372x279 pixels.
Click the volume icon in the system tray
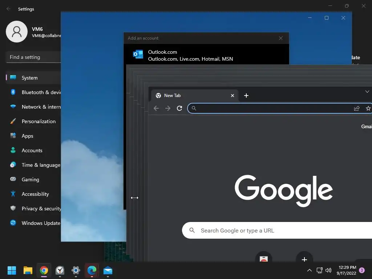pos(328,270)
